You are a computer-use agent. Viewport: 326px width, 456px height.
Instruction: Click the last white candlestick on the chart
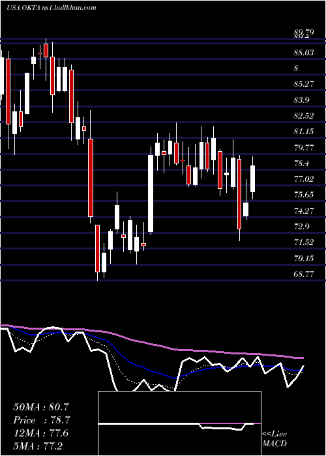[x=253, y=178]
